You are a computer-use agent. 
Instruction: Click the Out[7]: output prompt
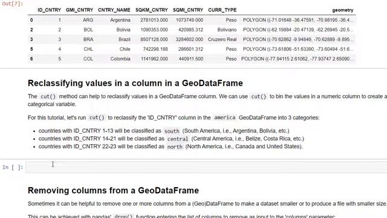click(12, 4)
